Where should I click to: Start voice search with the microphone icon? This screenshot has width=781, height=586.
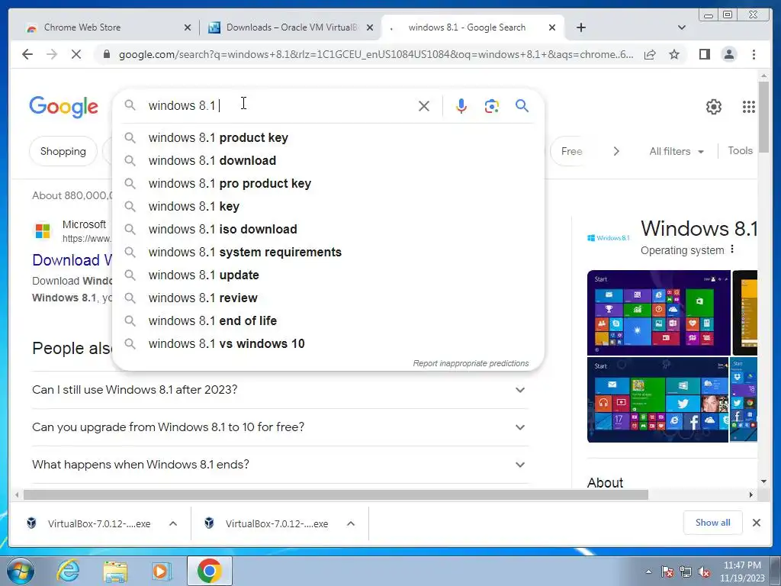461,105
